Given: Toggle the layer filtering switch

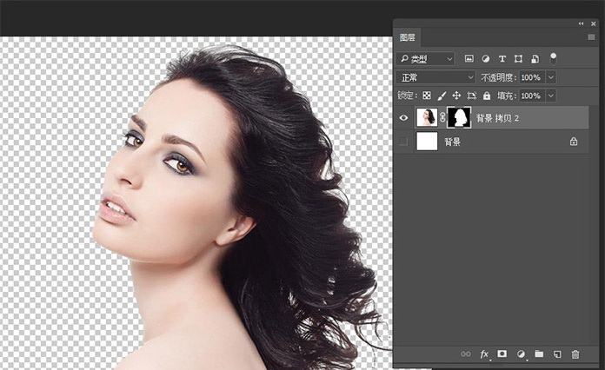Looking at the screenshot, I should point(554,58).
